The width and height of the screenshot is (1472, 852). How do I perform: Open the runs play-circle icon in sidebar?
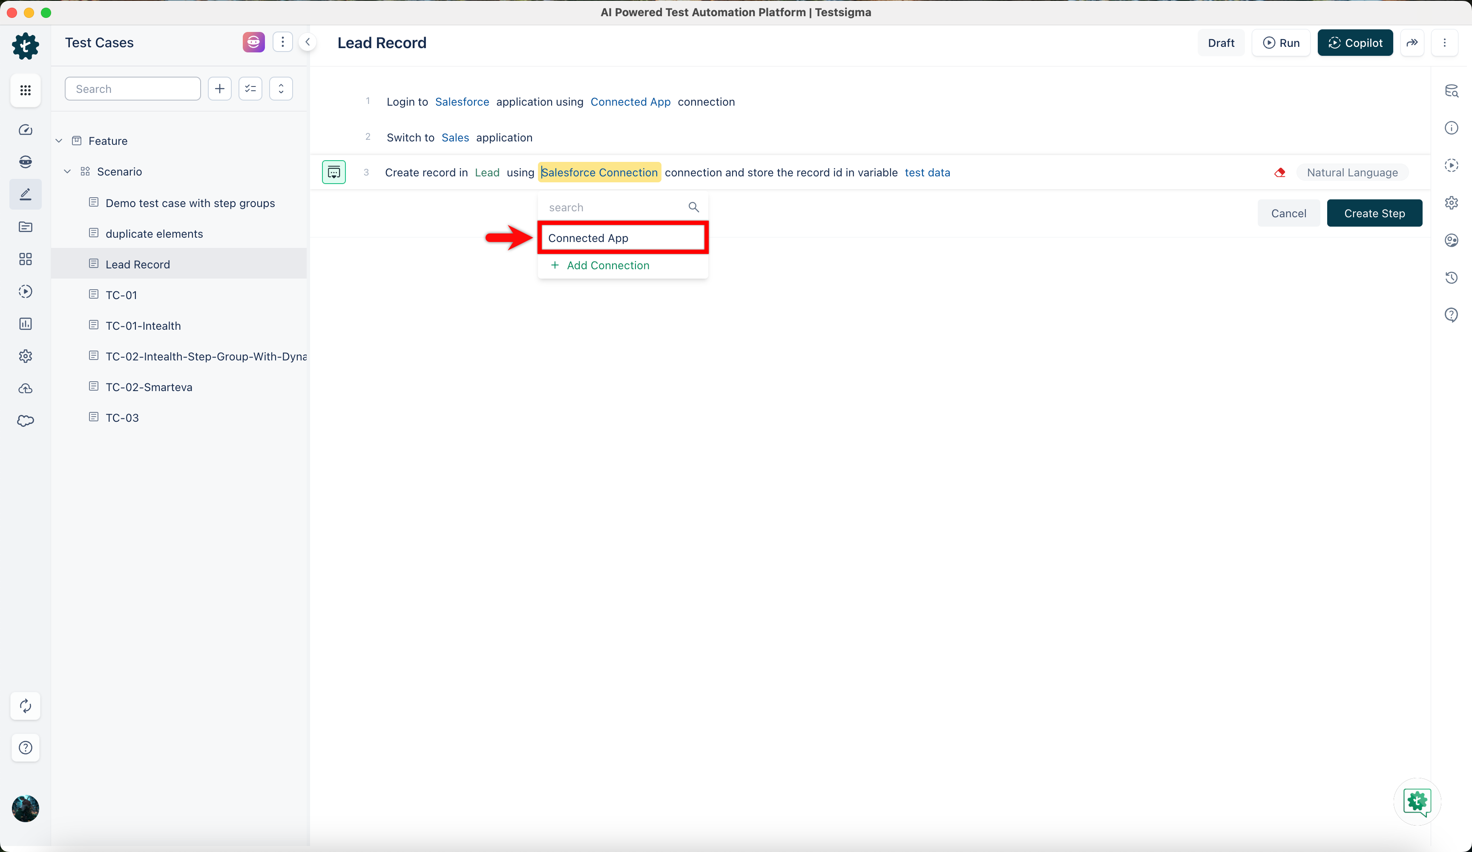point(25,291)
